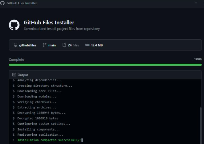
Task: Click the green progress bar
Action: [x=105, y=65]
